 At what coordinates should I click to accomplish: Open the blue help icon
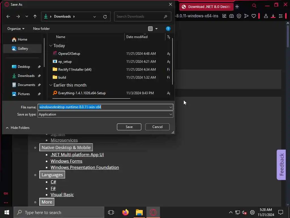pyautogui.click(x=168, y=29)
